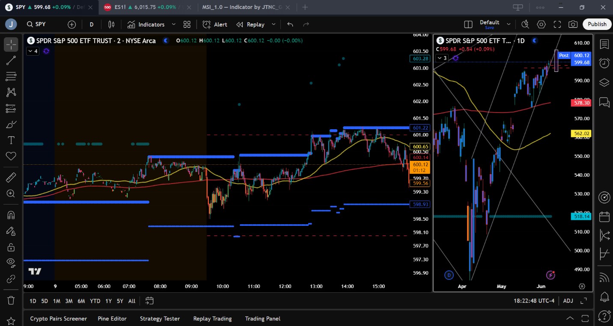The width and height of the screenshot is (613, 326).
Task: Activate the zoom in tool
Action: coord(11,193)
